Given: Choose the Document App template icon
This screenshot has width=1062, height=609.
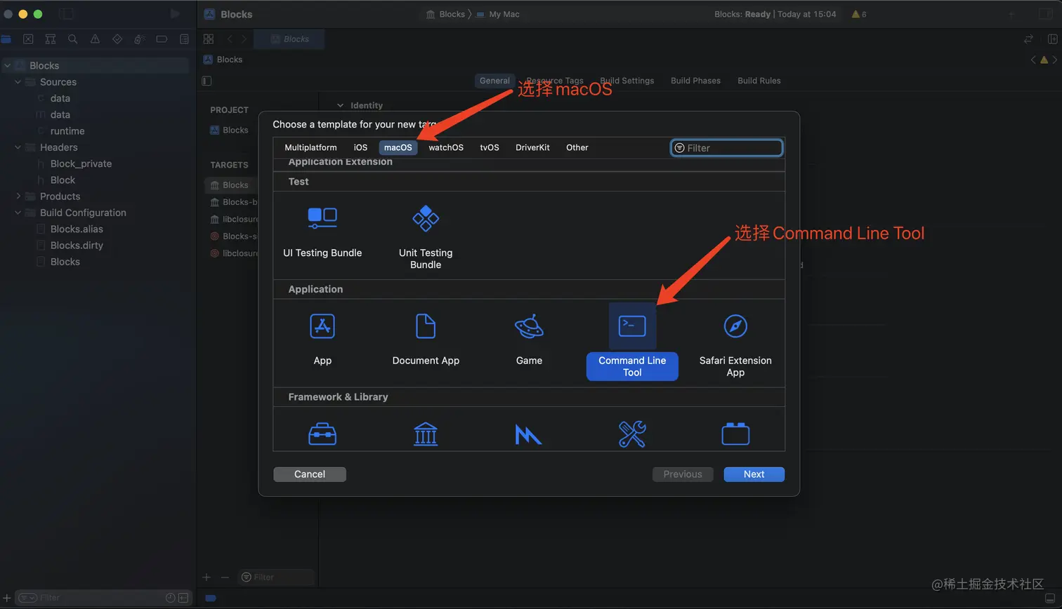Looking at the screenshot, I should [x=426, y=326].
